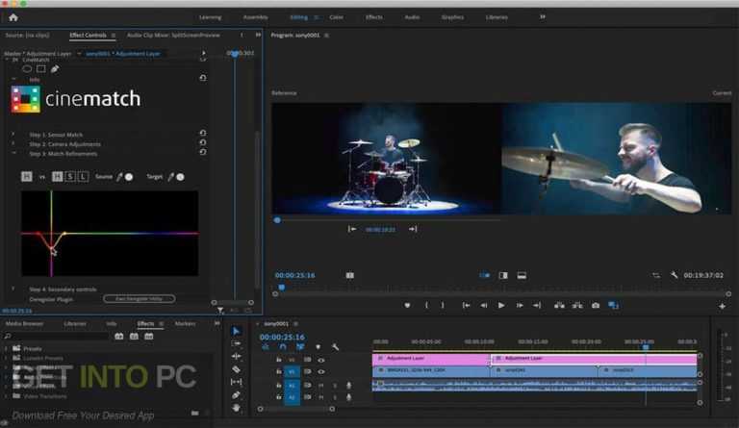This screenshot has width=739, height=428.
Task: Click the first Adjustment Layer clip
Action: [x=430, y=358]
